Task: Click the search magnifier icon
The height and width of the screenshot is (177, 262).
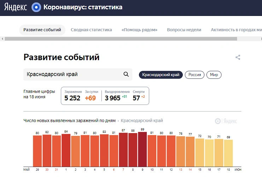Action: 126,74
